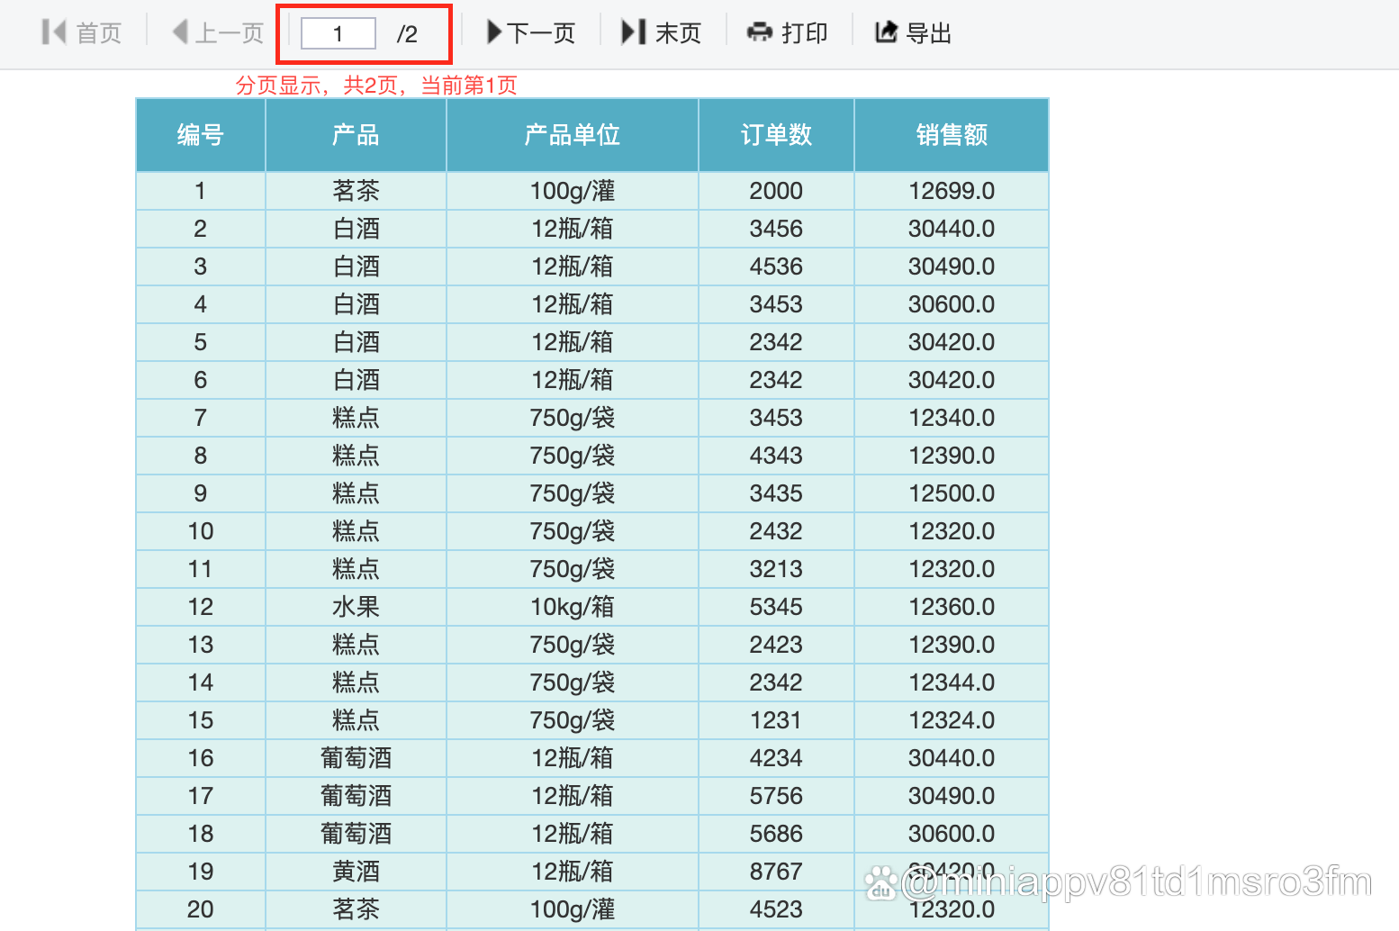Go to the first page (首页)
The image size is (1399, 931).
(x=82, y=33)
